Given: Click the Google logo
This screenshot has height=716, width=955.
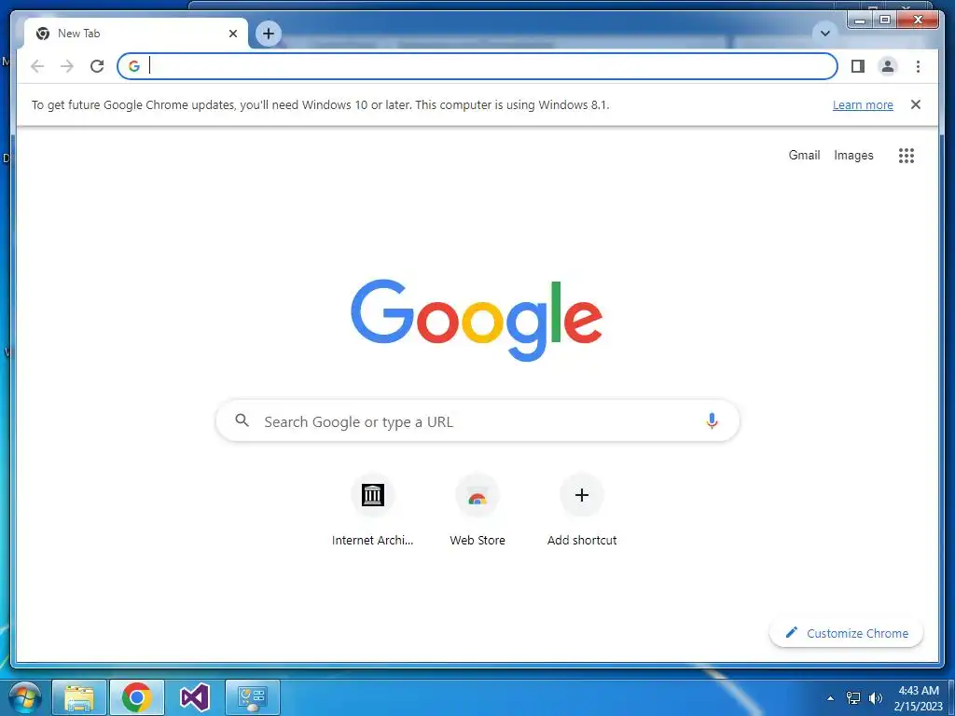Looking at the screenshot, I should pos(477,320).
